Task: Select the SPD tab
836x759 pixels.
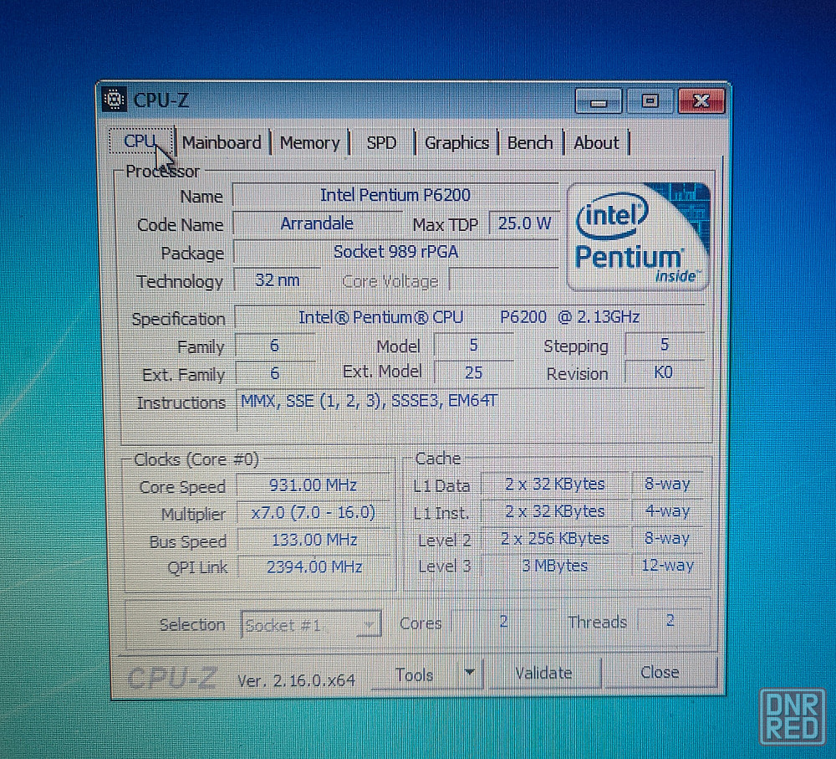Action: [381, 143]
